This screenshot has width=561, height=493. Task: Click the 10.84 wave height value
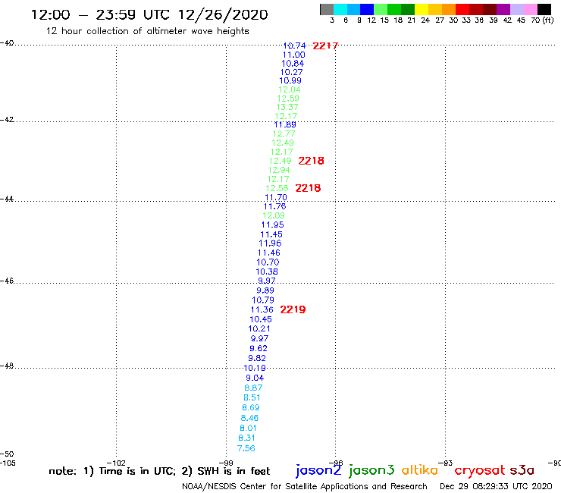[293, 64]
